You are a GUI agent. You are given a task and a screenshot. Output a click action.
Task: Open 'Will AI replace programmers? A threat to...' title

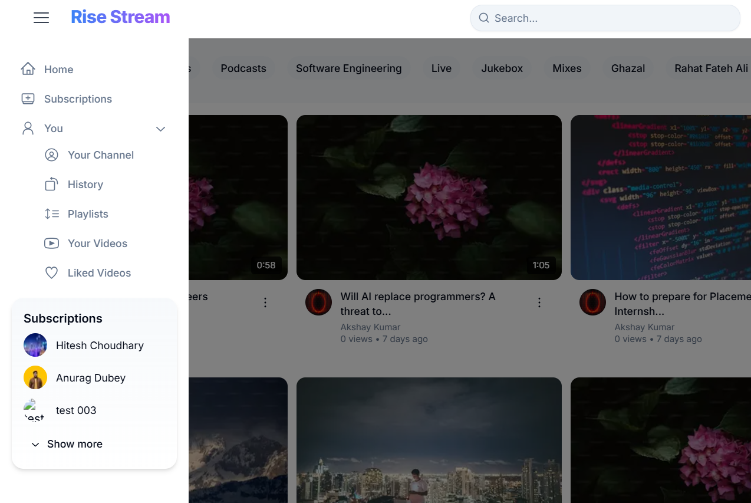(418, 304)
